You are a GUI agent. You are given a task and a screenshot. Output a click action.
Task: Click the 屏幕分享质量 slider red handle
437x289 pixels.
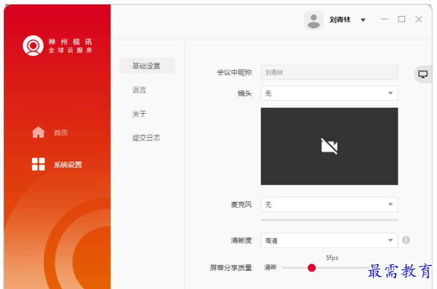pyautogui.click(x=312, y=268)
